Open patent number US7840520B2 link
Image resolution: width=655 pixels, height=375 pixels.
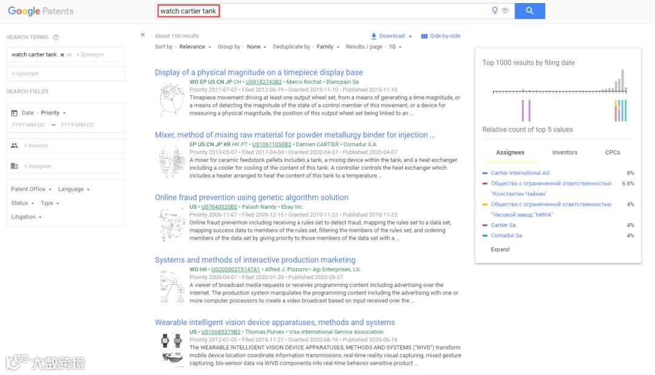point(219,207)
